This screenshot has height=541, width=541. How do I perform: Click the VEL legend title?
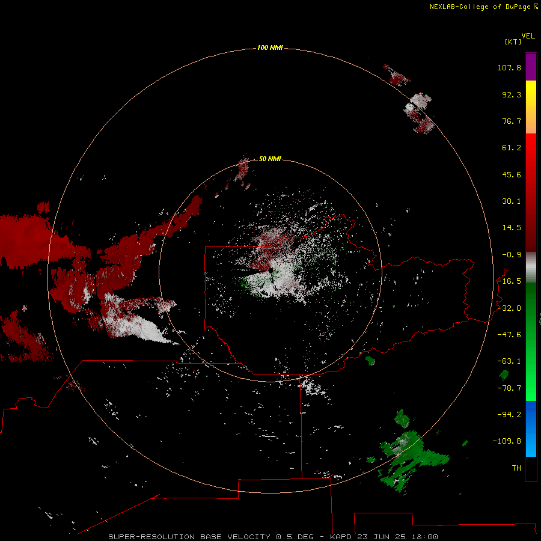point(528,35)
